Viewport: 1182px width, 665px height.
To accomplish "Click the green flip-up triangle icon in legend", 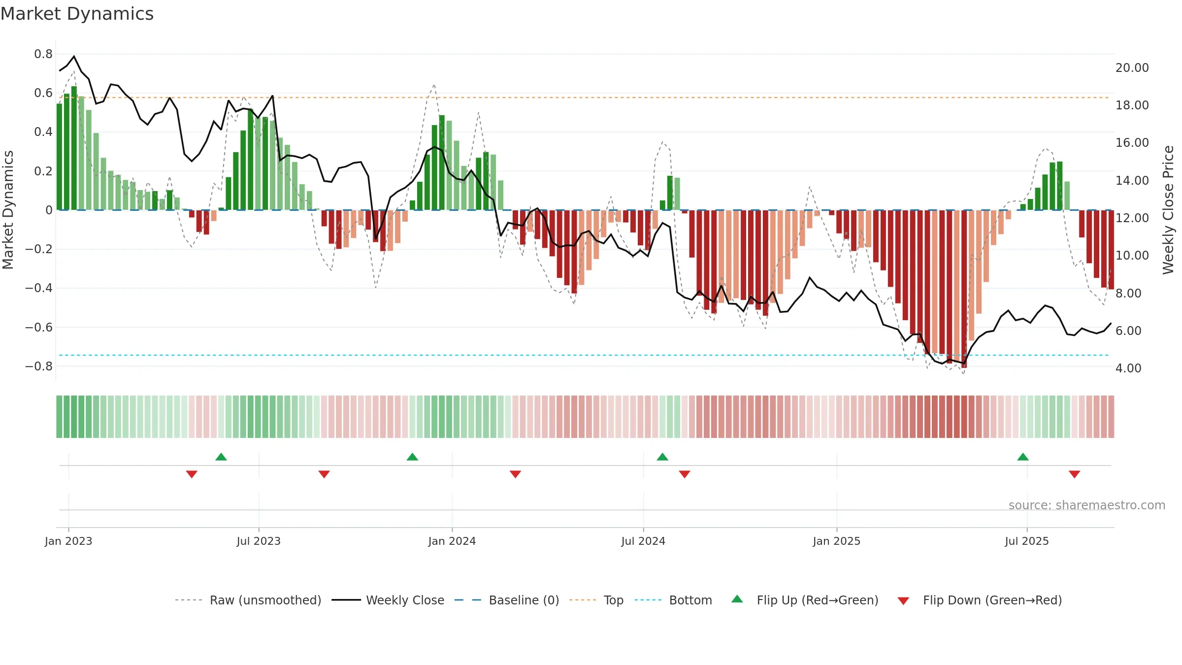I will pos(737,599).
